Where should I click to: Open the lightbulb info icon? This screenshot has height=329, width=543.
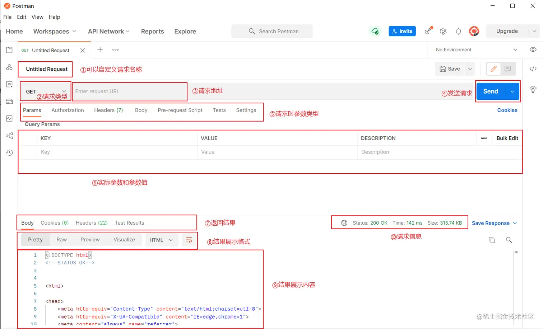[x=533, y=89]
